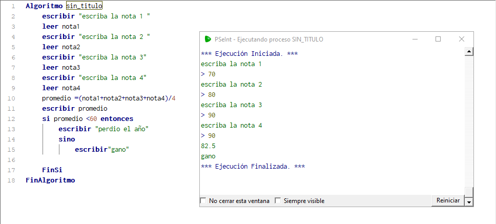Click line number 10 in the gutter
Screen dimensions: 496x224
12,98
